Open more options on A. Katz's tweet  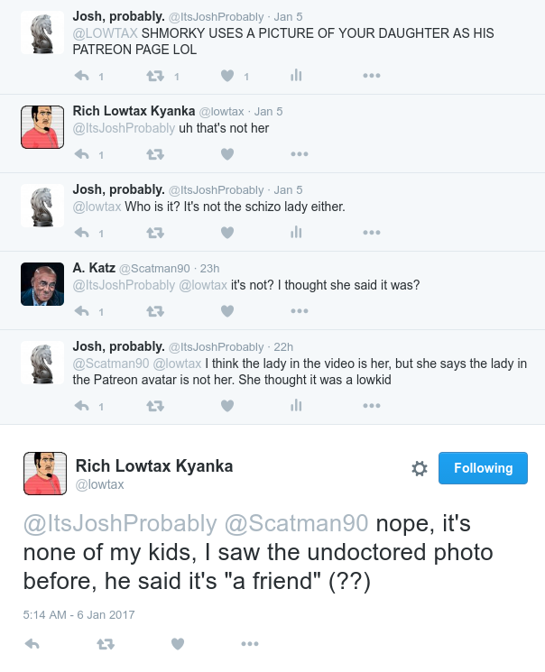[x=300, y=310]
